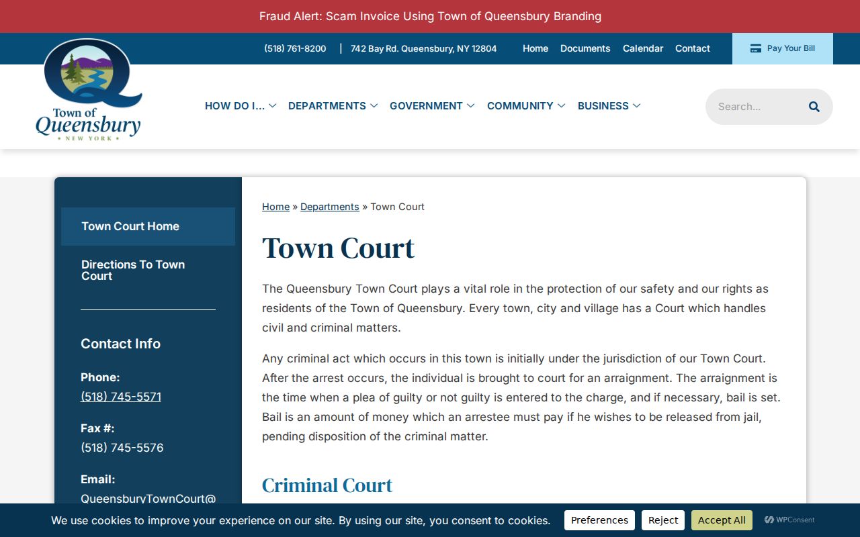The width and height of the screenshot is (860, 537).
Task: Click the (518) 761-8200 phone number
Action: [295, 48]
